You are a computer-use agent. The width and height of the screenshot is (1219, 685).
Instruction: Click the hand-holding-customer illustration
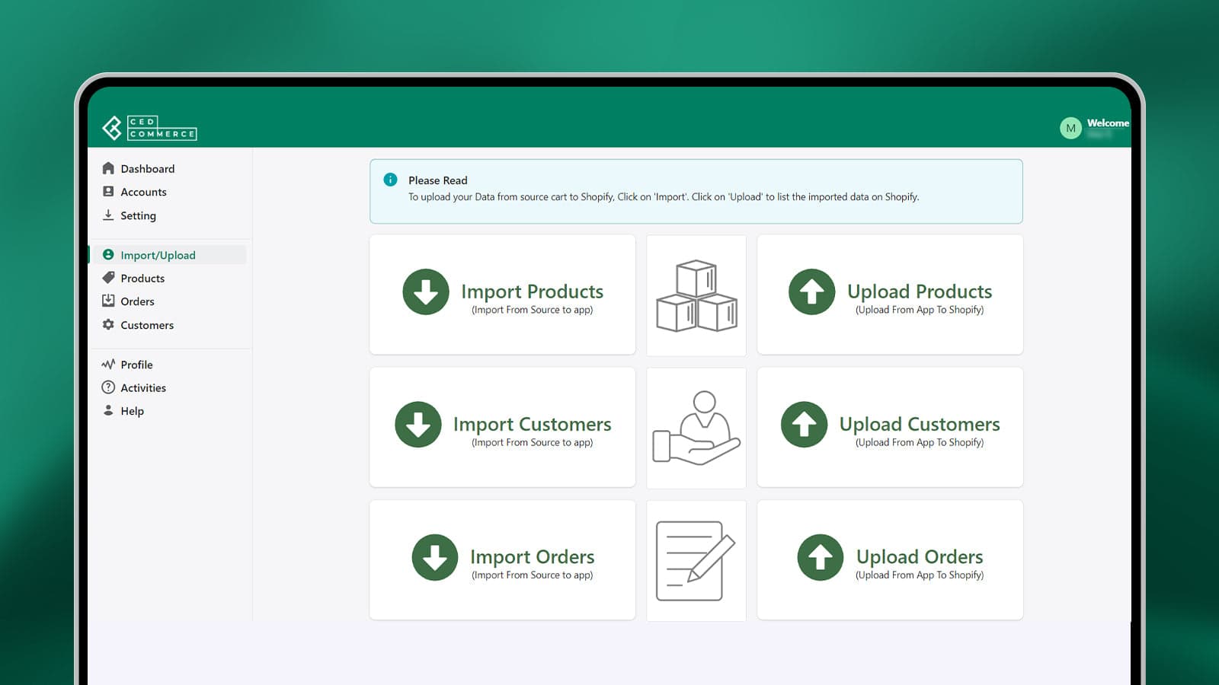tap(696, 427)
